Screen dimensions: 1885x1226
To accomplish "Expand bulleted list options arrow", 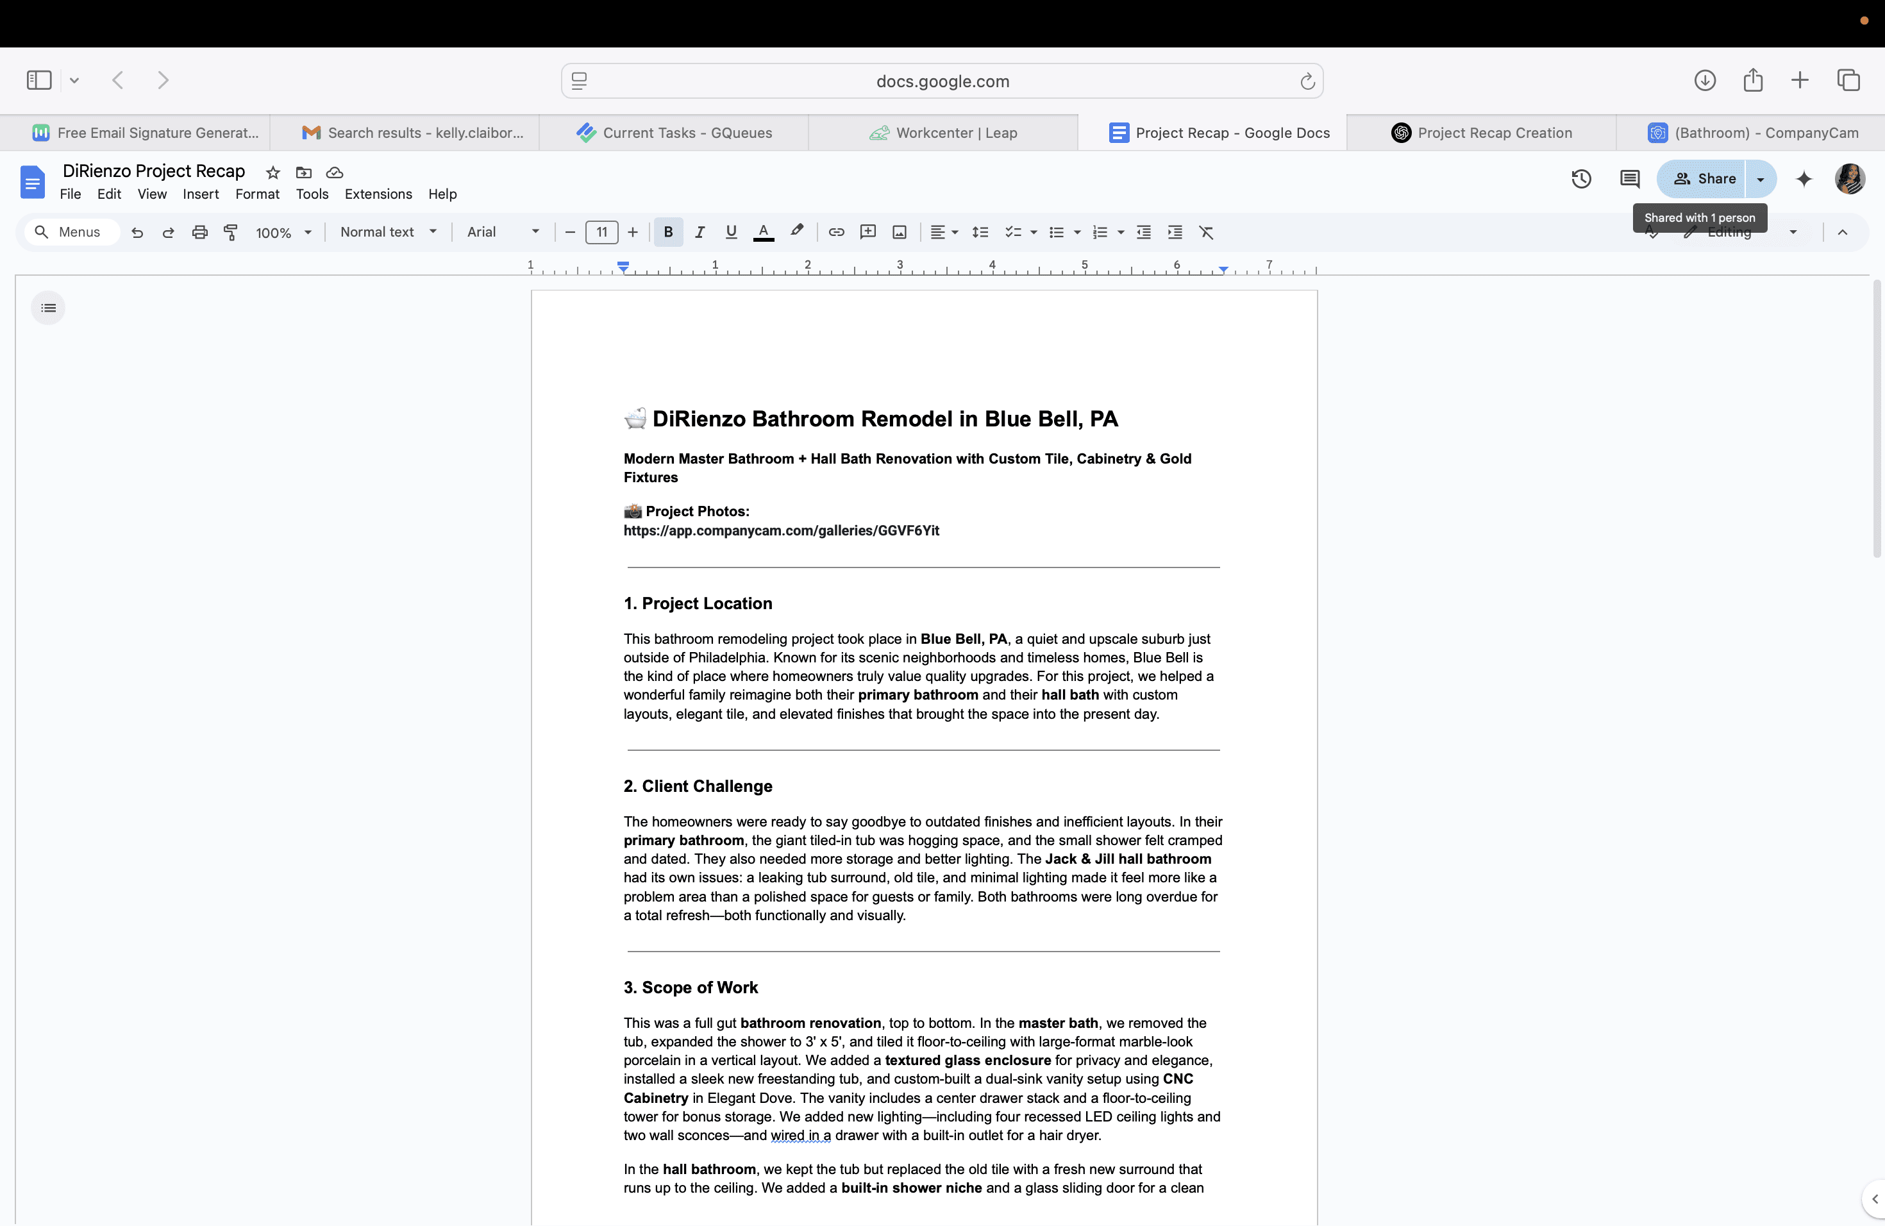I will click(x=1077, y=232).
